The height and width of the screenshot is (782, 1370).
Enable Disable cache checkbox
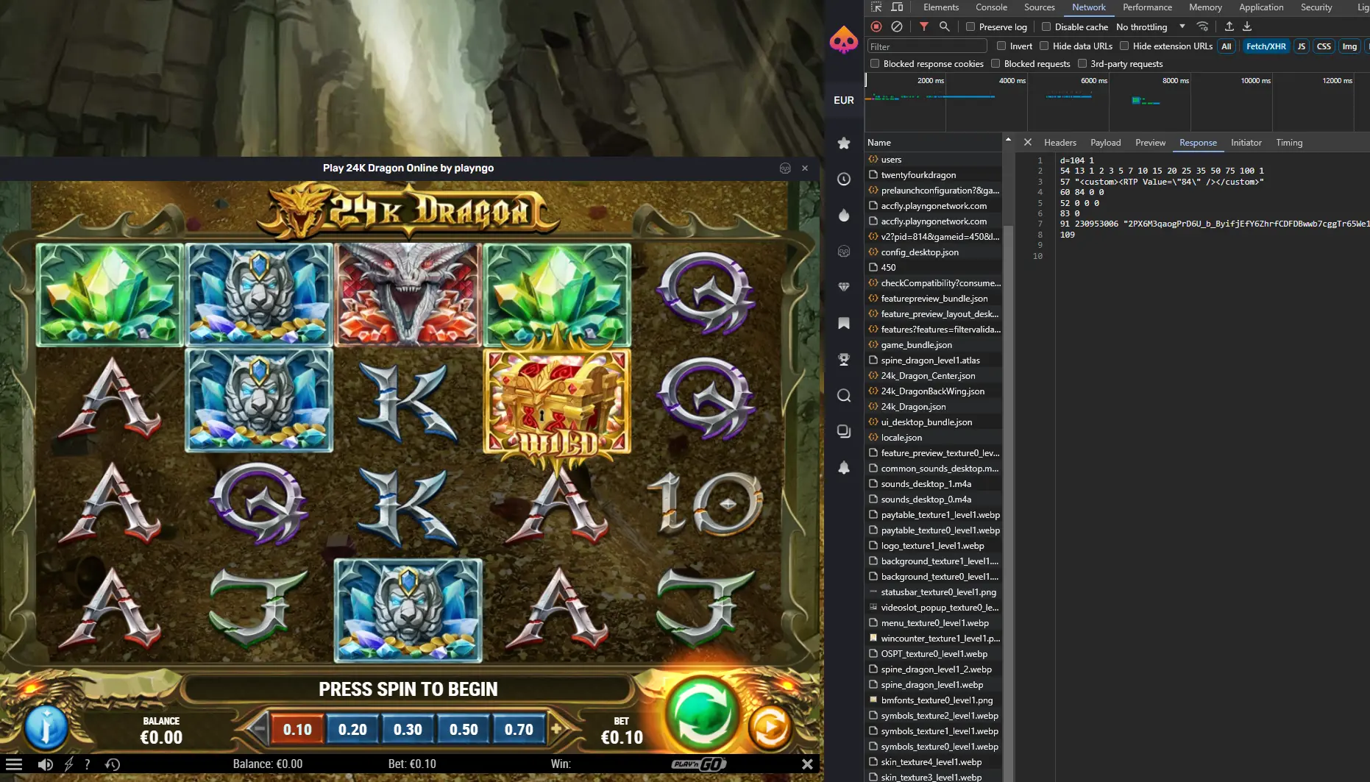[1046, 26]
